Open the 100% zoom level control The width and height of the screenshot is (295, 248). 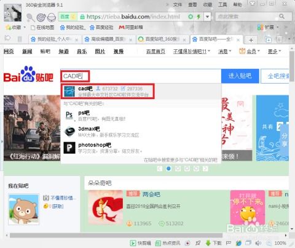tap(277, 243)
